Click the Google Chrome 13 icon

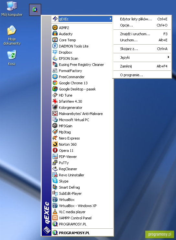coord(55,83)
